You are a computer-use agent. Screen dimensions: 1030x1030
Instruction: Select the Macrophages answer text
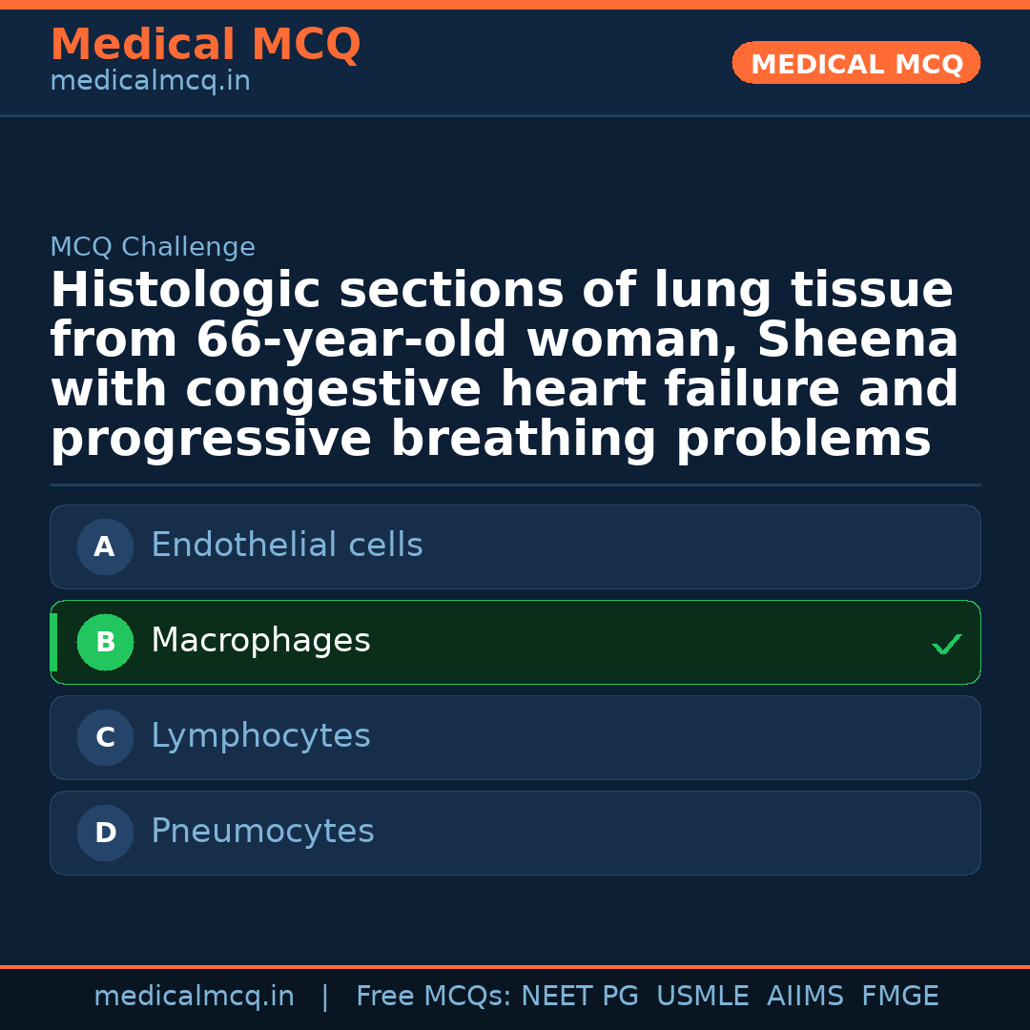tap(260, 641)
